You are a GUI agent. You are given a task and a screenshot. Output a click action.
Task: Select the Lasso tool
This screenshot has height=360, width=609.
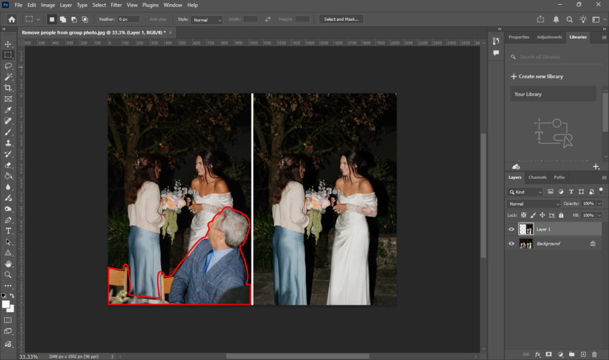pyautogui.click(x=8, y=66)
